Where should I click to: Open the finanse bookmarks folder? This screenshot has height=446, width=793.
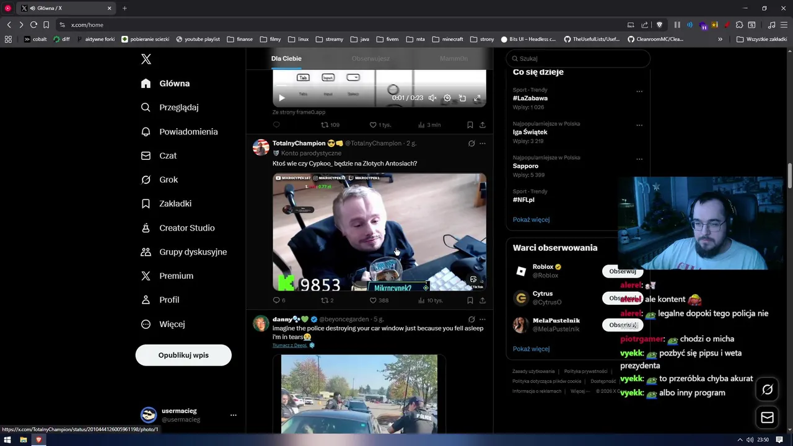240,39
